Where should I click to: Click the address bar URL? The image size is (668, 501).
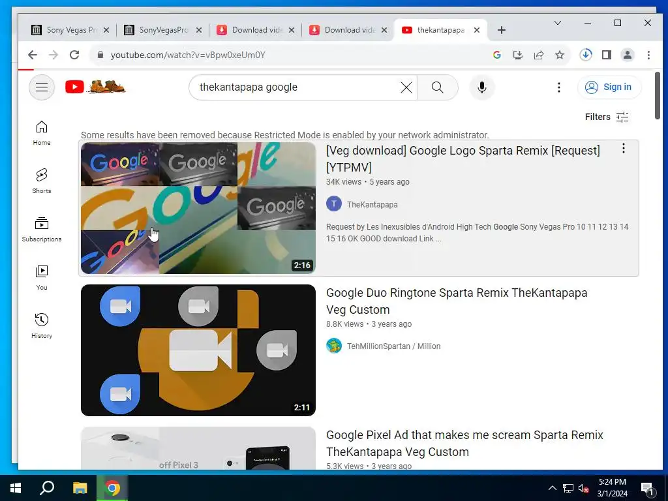coord(188,55)
